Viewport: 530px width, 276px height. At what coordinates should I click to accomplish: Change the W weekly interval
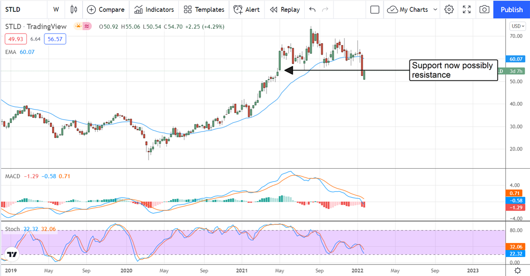[56, 9]
